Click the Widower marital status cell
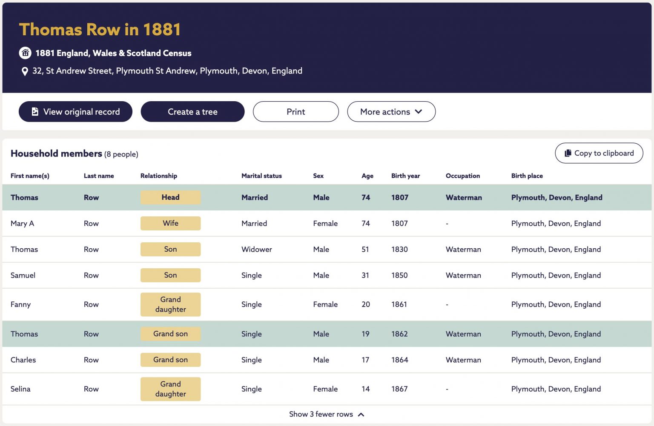The height and width of the screenshot is (426, 654). [257, 249]
